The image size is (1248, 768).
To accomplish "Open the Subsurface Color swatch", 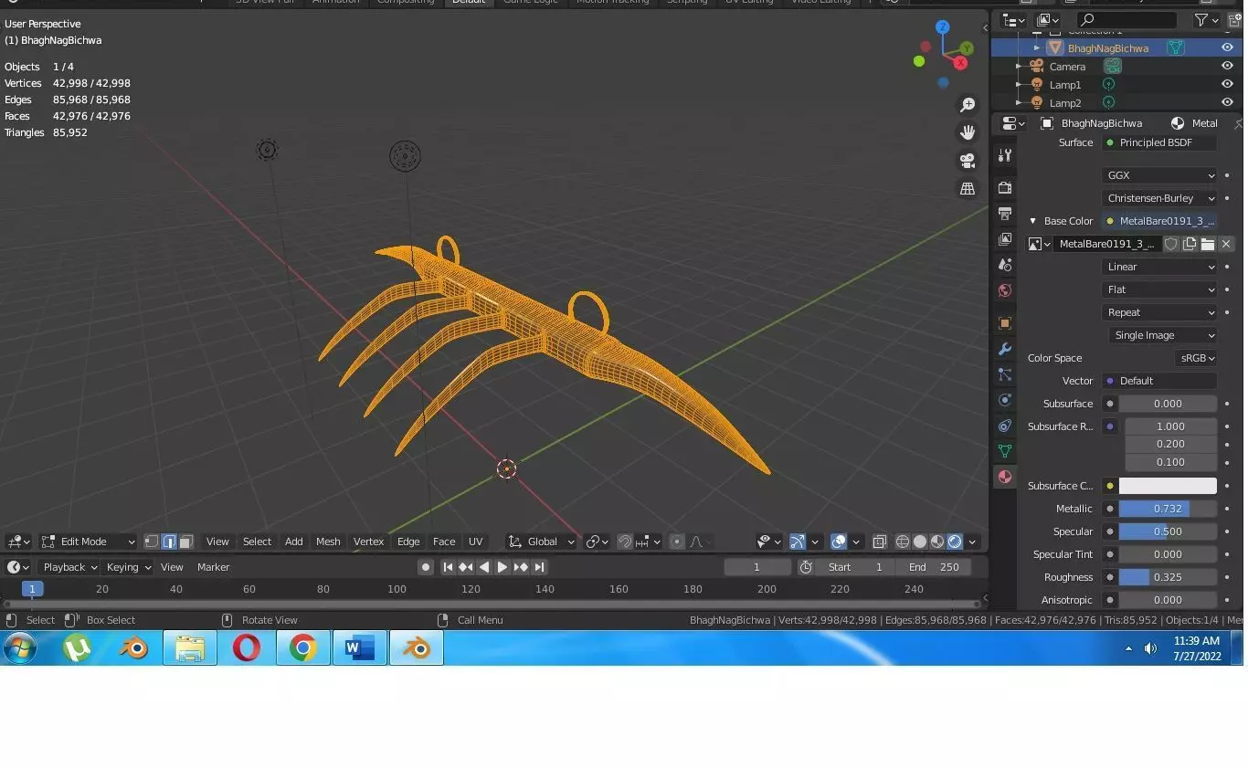I will [x=1168, y=486].
